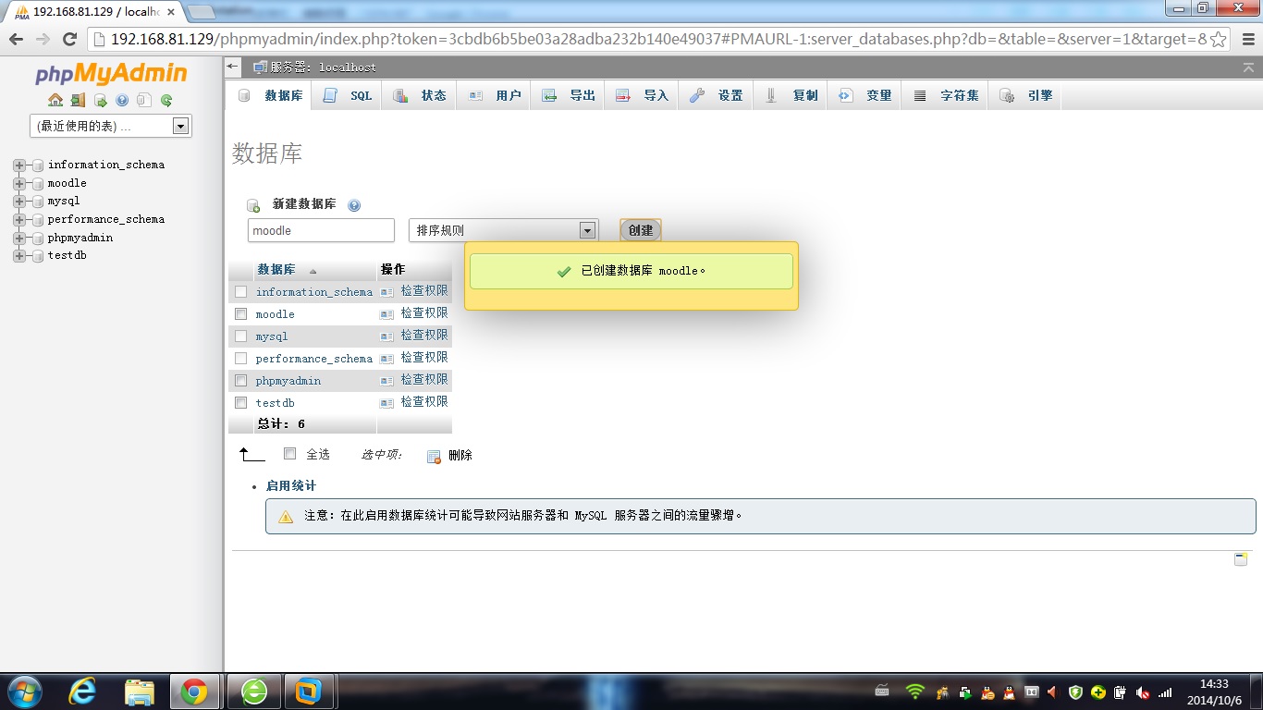Open the 排序规则 collation dropdown
1263x710 pixels.
tap(504, 230)
